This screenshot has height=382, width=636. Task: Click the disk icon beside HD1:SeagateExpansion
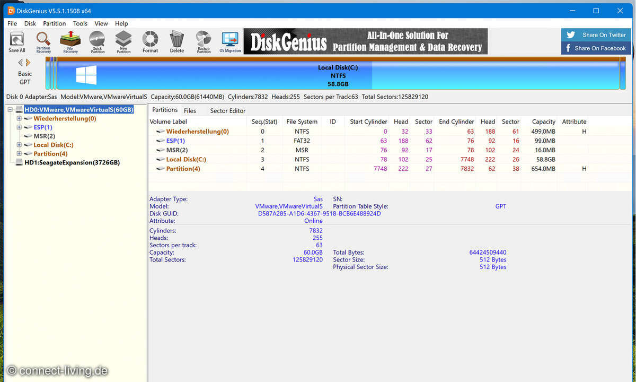point(20,162)
